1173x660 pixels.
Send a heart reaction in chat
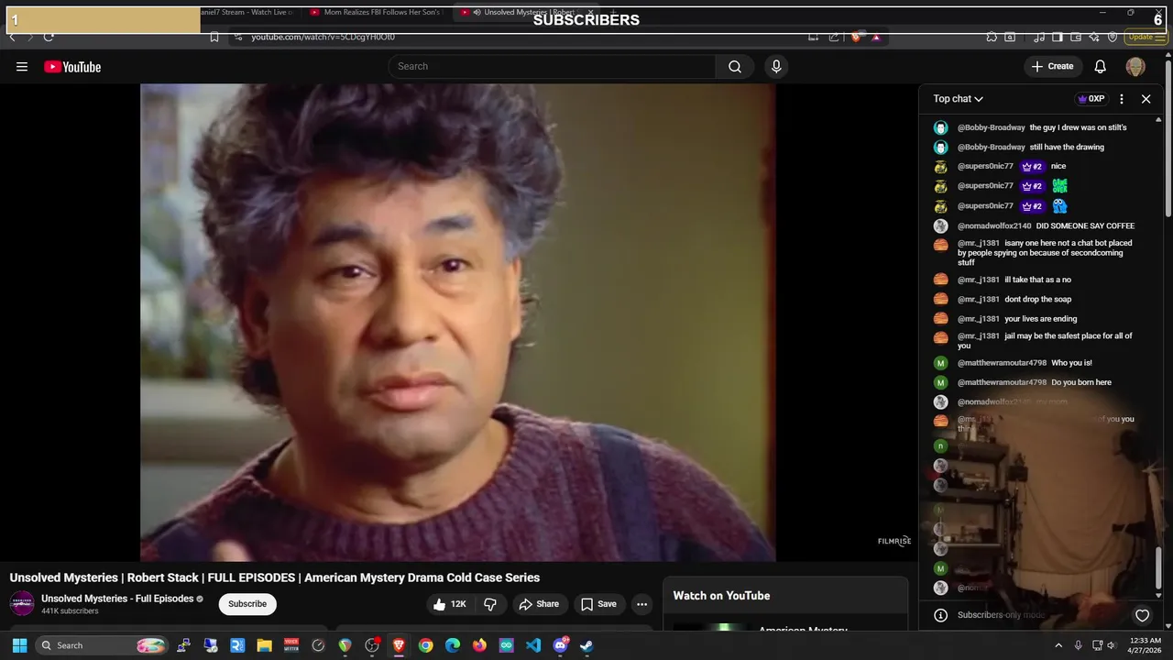tap(1142, 615)
